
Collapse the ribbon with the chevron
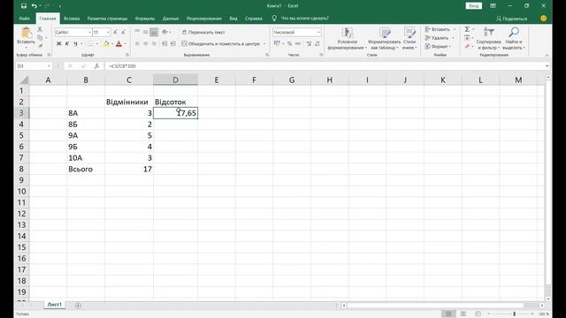(x=547, y=55)
